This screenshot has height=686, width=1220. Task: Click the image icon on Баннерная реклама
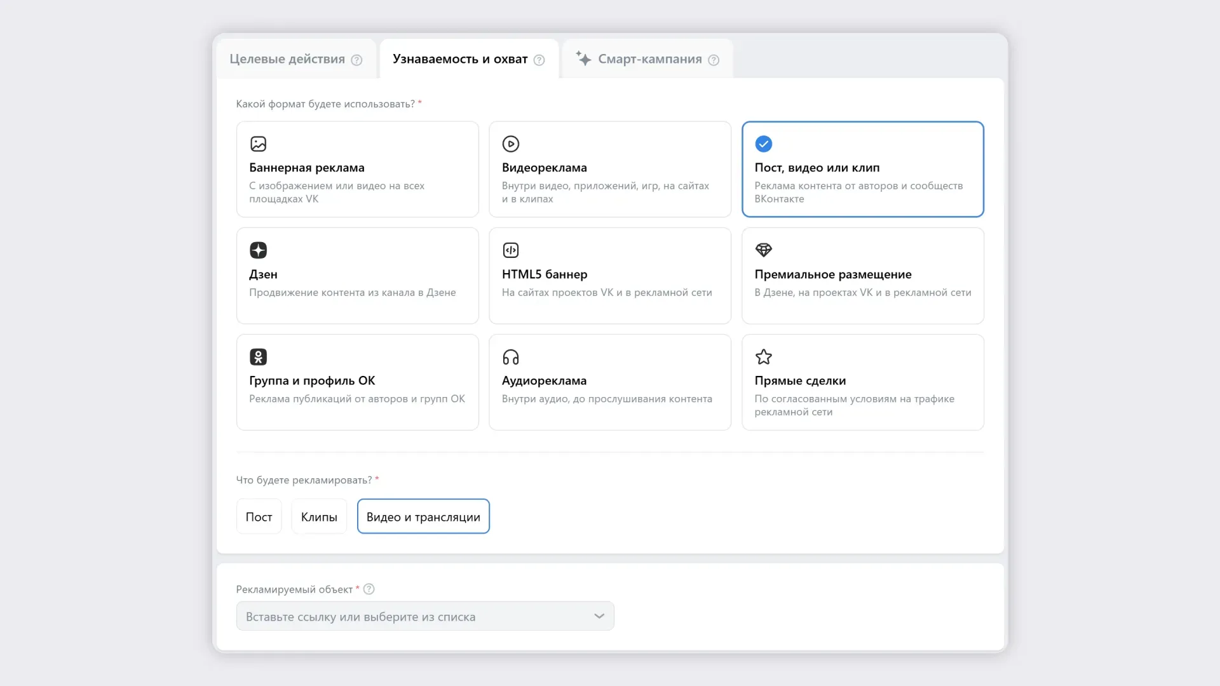pos(258,144)
